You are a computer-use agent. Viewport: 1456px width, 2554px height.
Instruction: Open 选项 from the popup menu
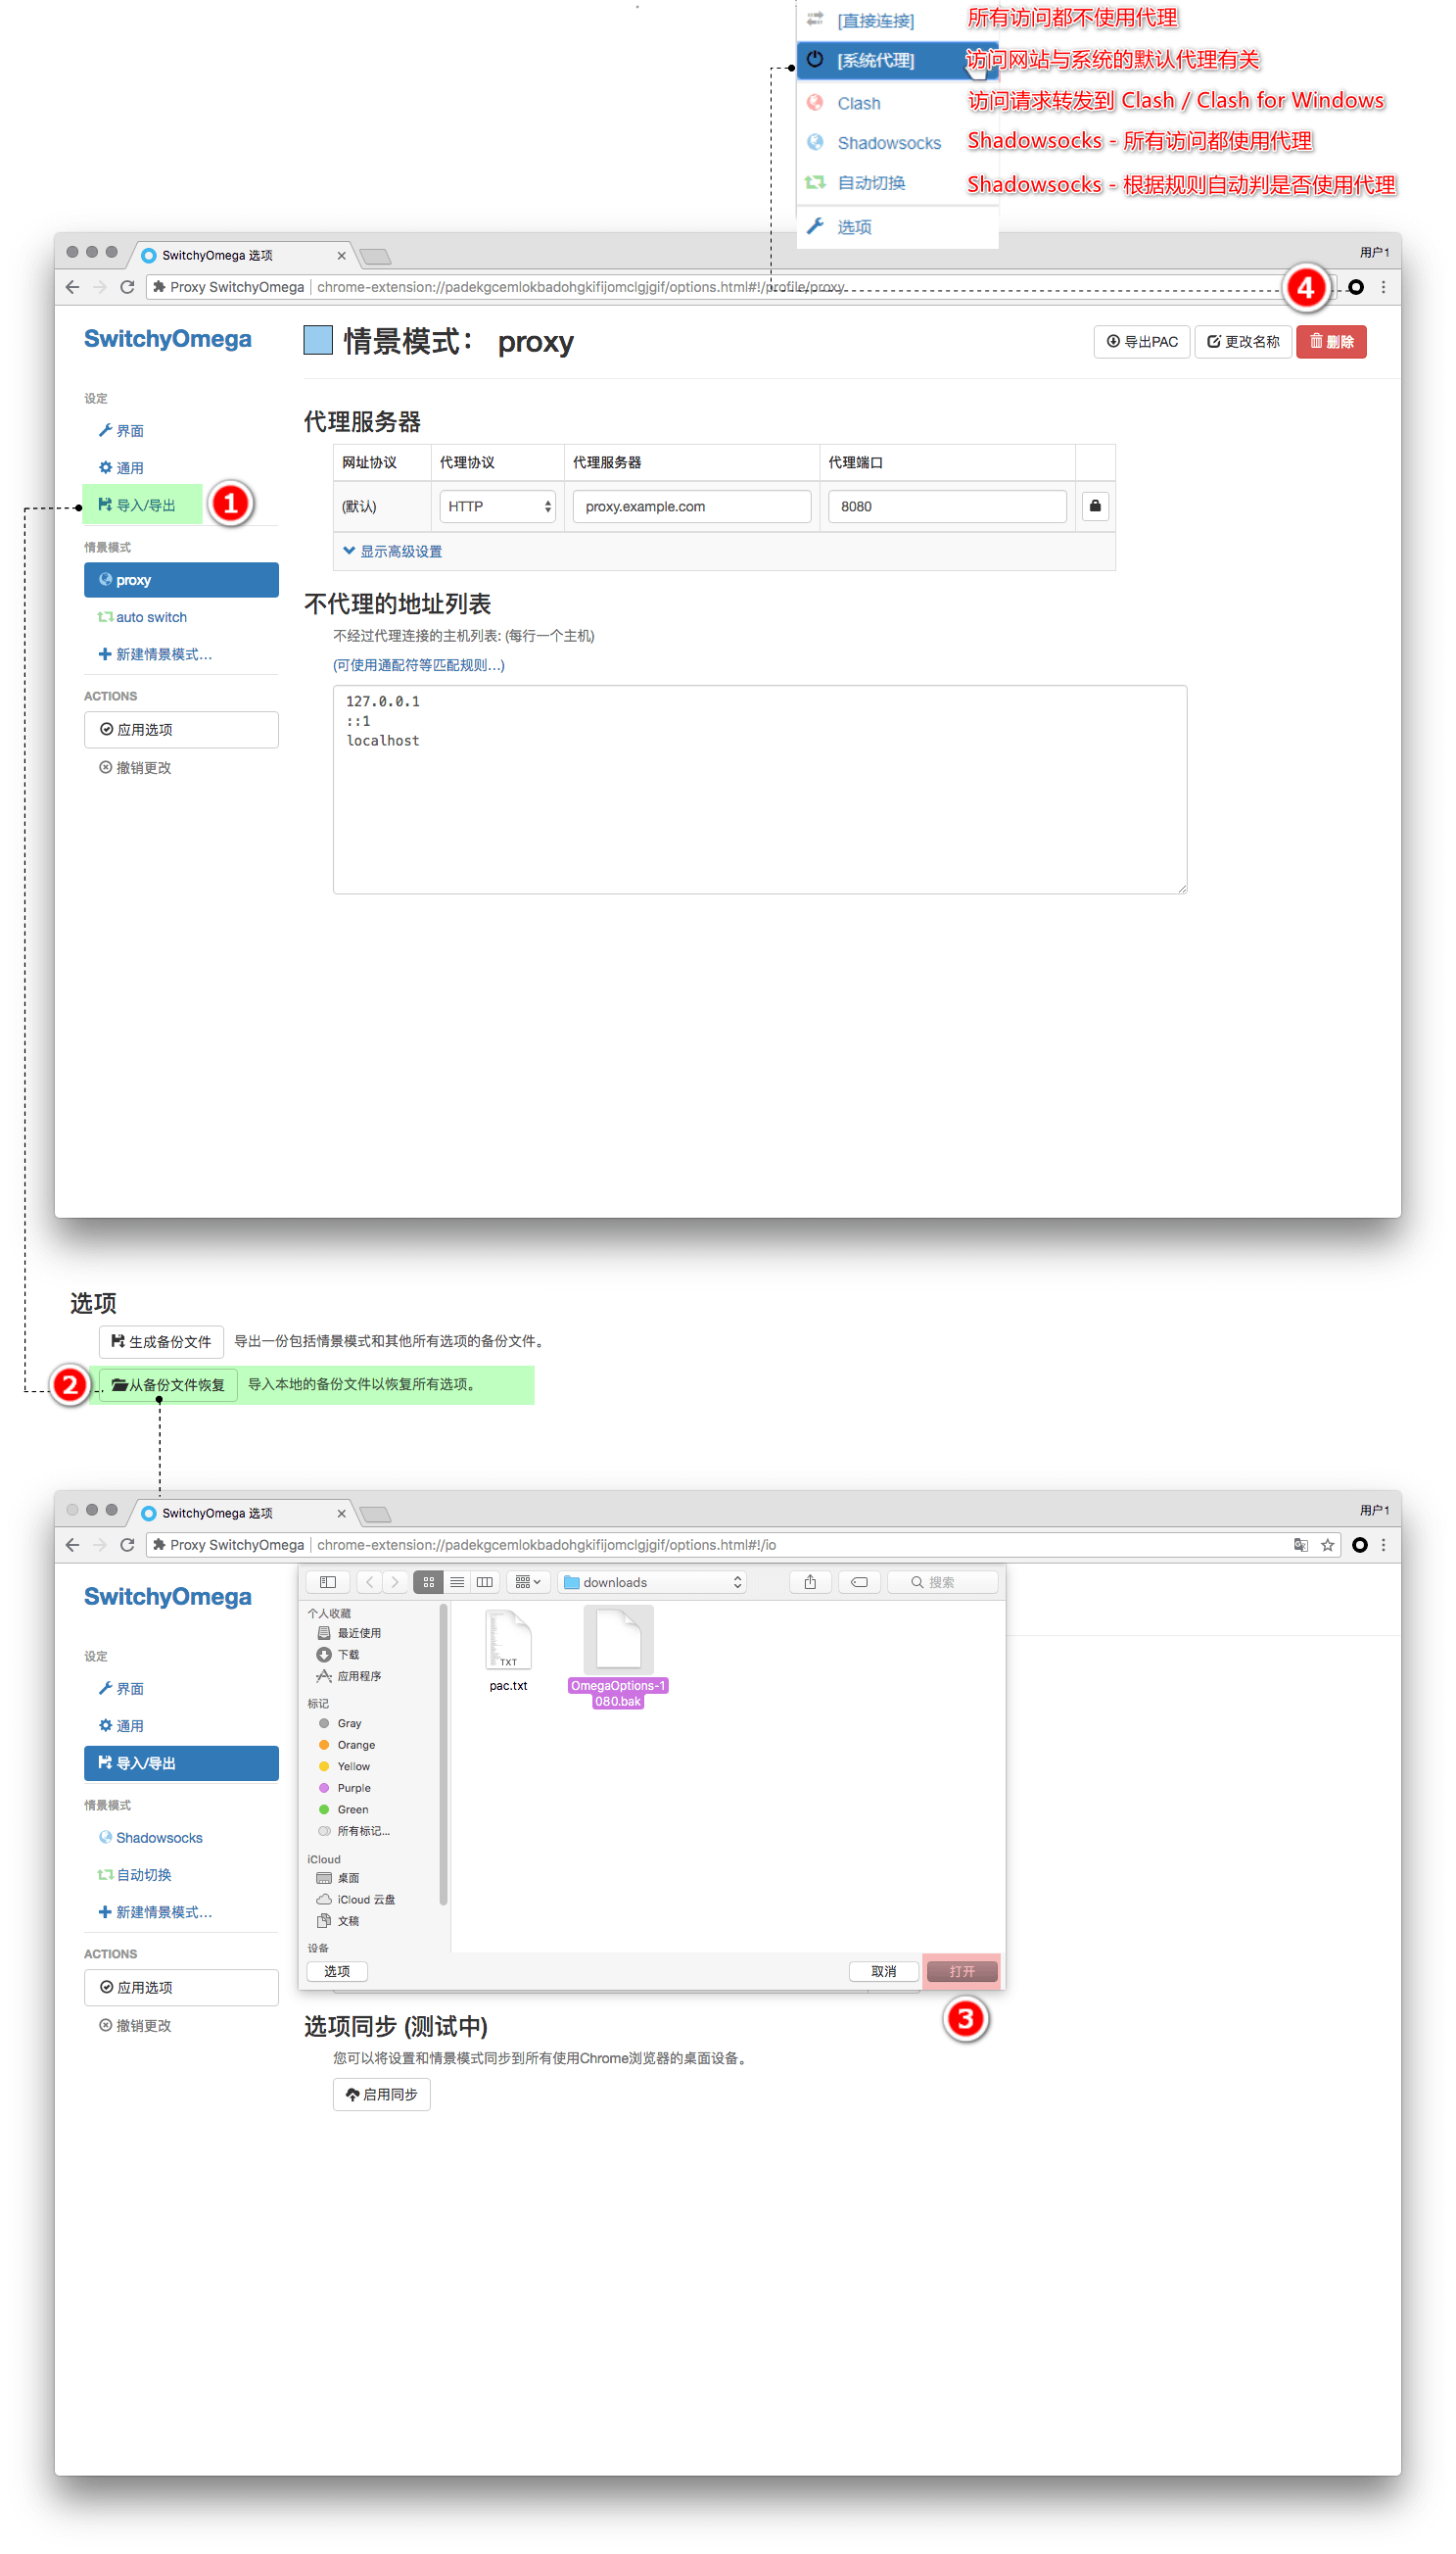click(x=853, y=227)
